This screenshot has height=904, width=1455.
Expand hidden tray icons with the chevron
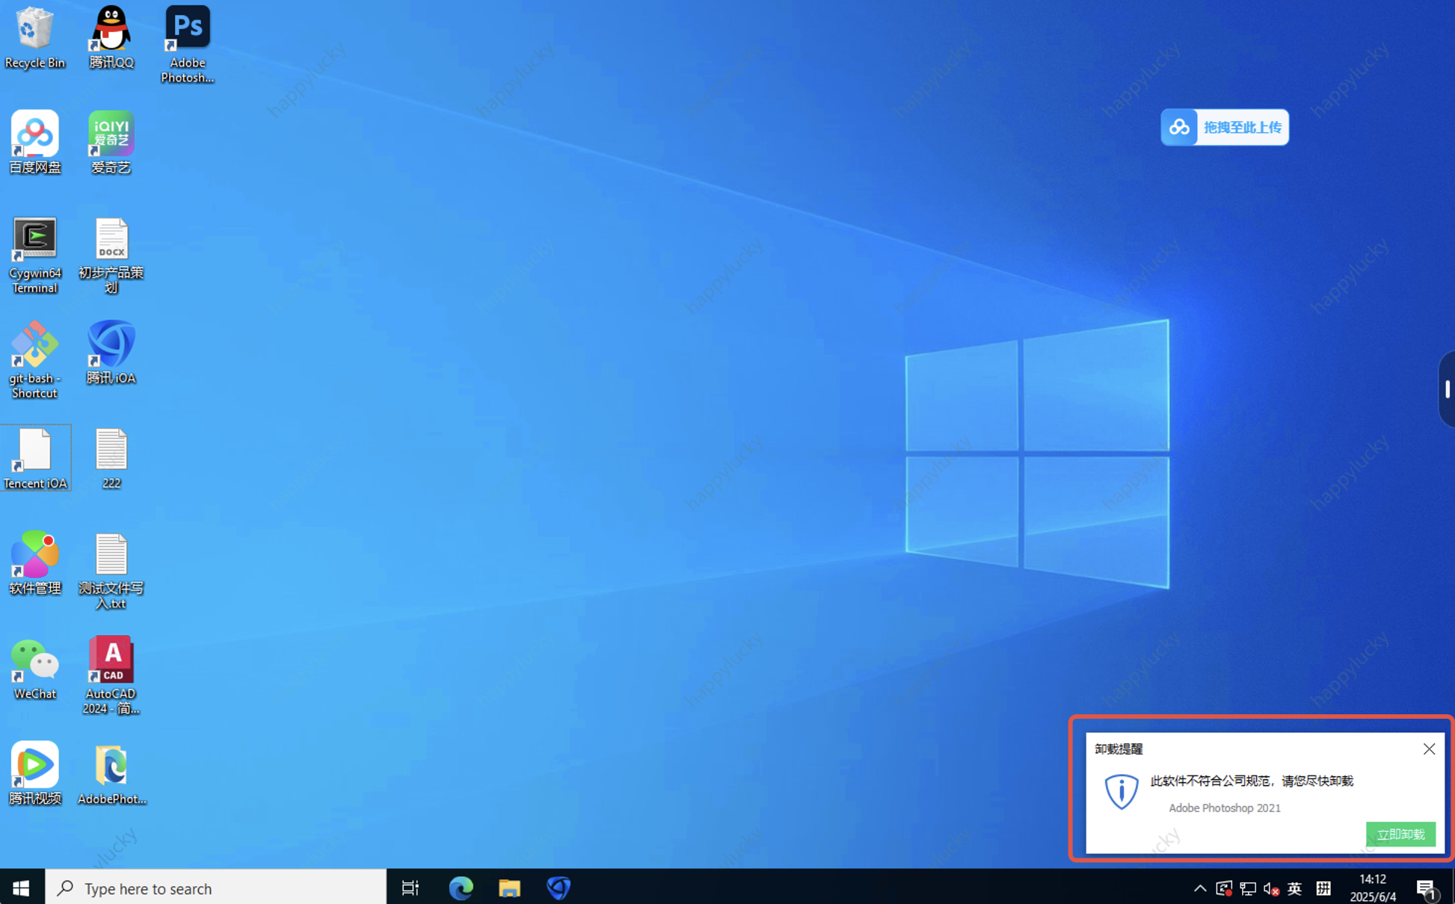(x=1199, y=888)
